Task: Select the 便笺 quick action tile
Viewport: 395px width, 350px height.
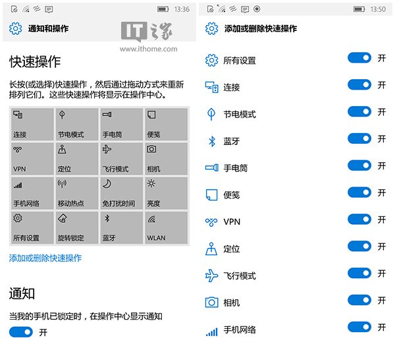Action: [x=166, y=124]
